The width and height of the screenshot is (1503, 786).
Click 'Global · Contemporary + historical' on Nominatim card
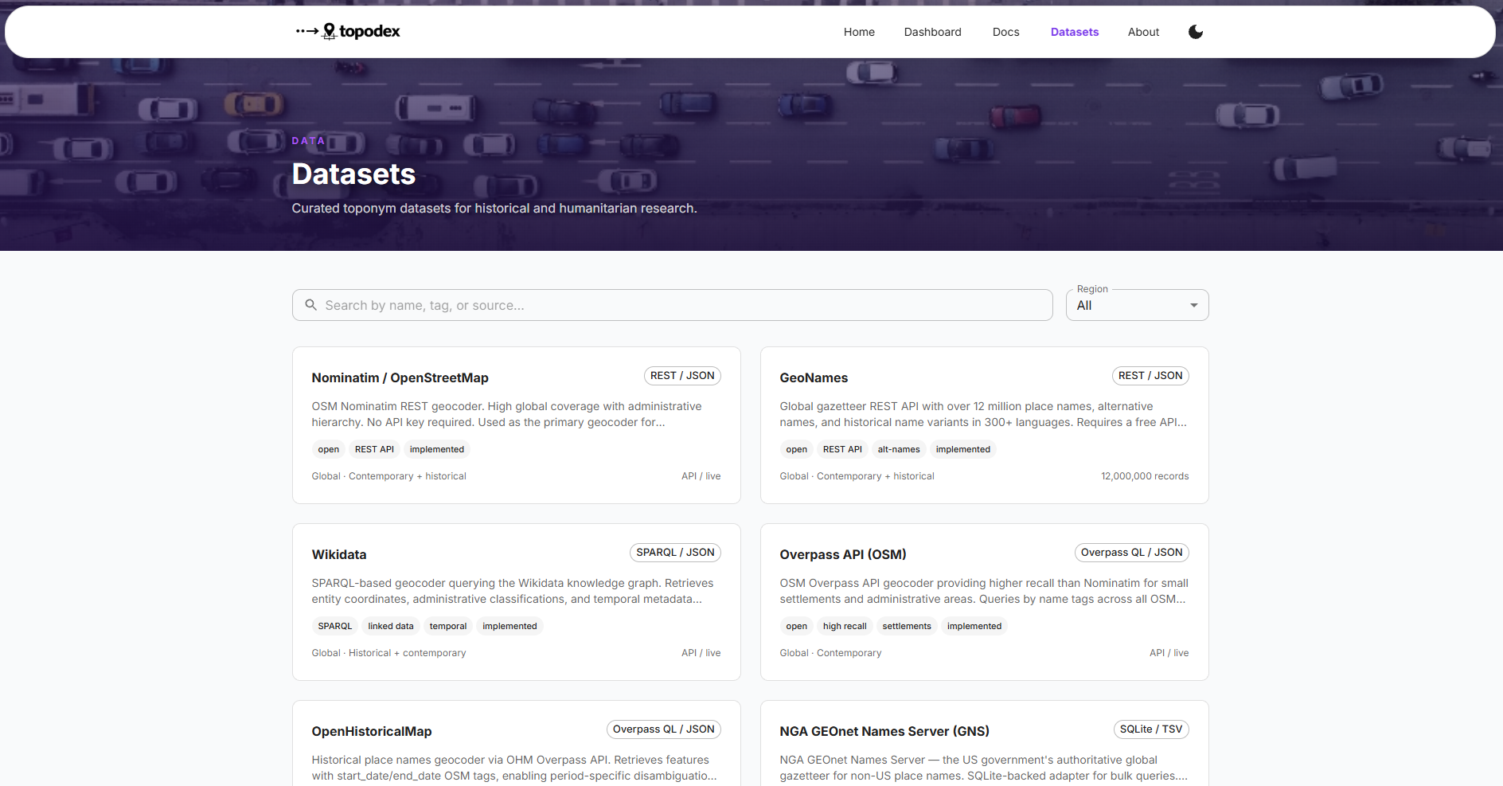click(x=388, y=476)
